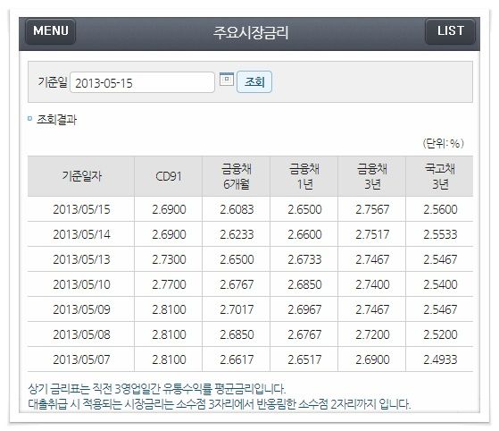Click 6-month bond value 2.6617
Viewport: 499px width, 431px height.
237,359
